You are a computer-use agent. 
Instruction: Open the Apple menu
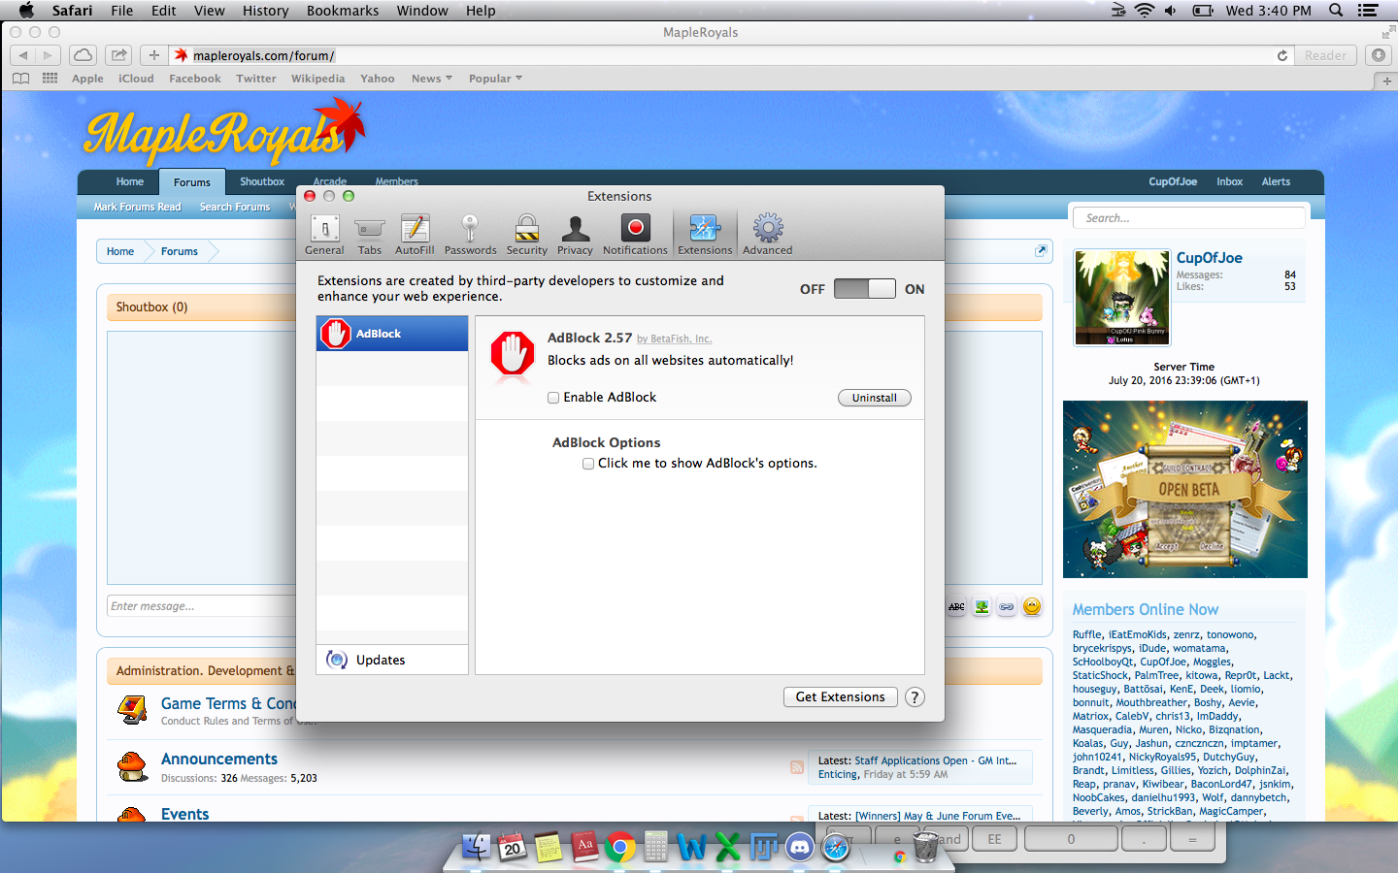pos(26,11)
